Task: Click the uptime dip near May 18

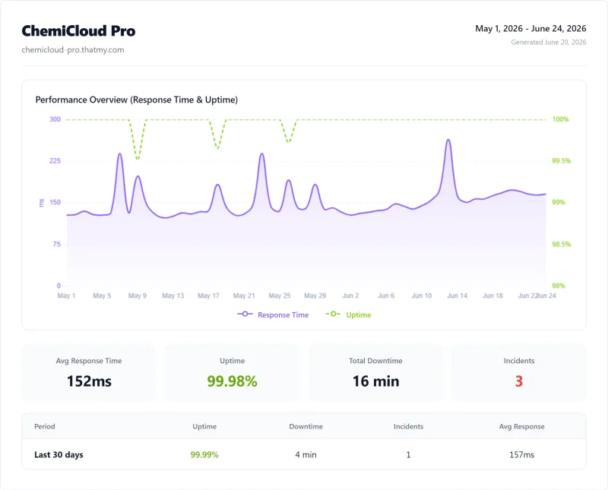Action: pos(217,148)
